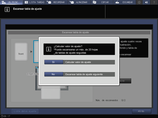
Task: Click the clock icon in status bar
Action: tap(2, 116)
